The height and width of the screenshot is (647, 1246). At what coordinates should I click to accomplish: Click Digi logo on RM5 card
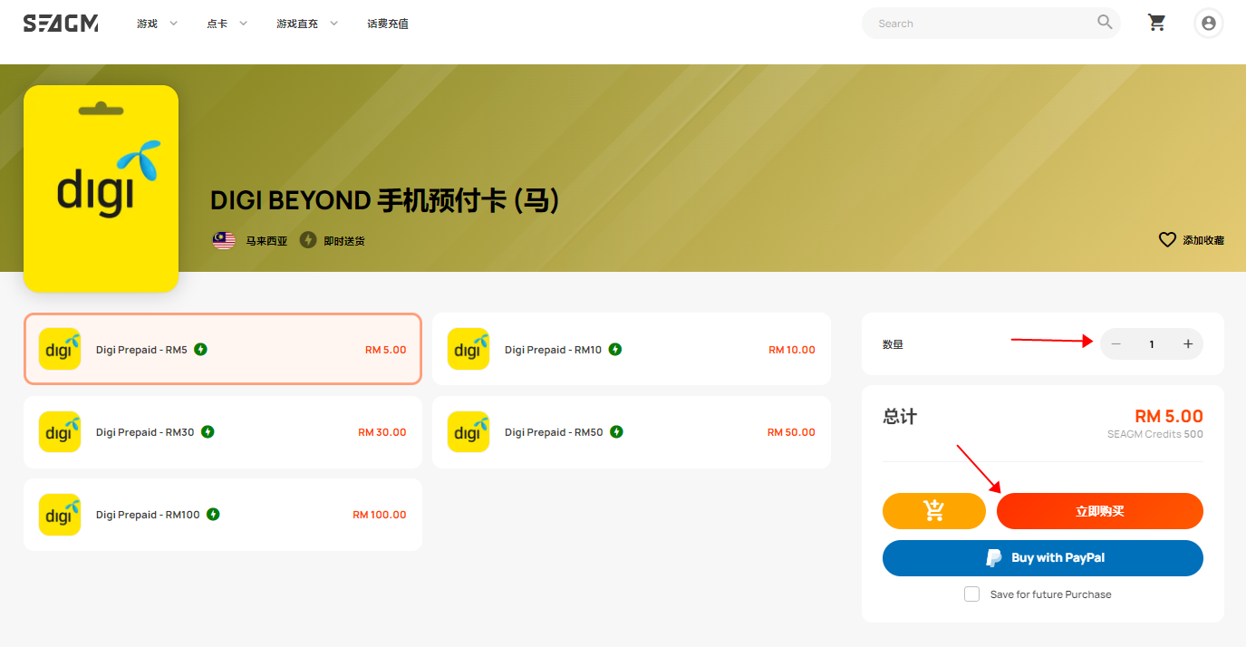tap(60, 349)
